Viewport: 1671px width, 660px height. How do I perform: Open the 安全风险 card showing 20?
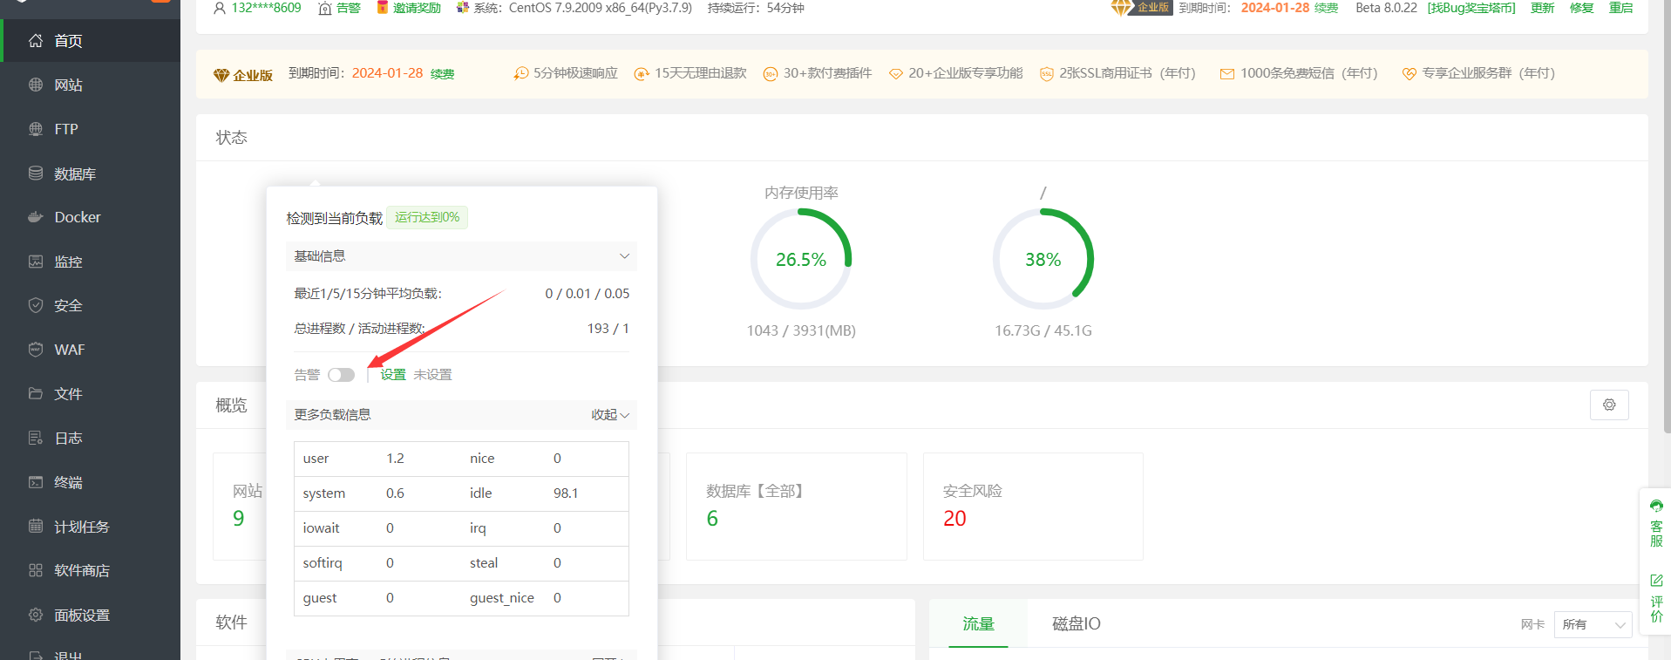click(1033, 506)
